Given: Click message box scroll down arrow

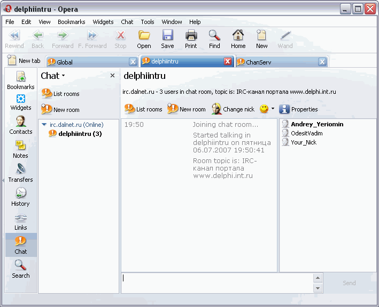Looking at the screenshot, I should coord(318,288).
